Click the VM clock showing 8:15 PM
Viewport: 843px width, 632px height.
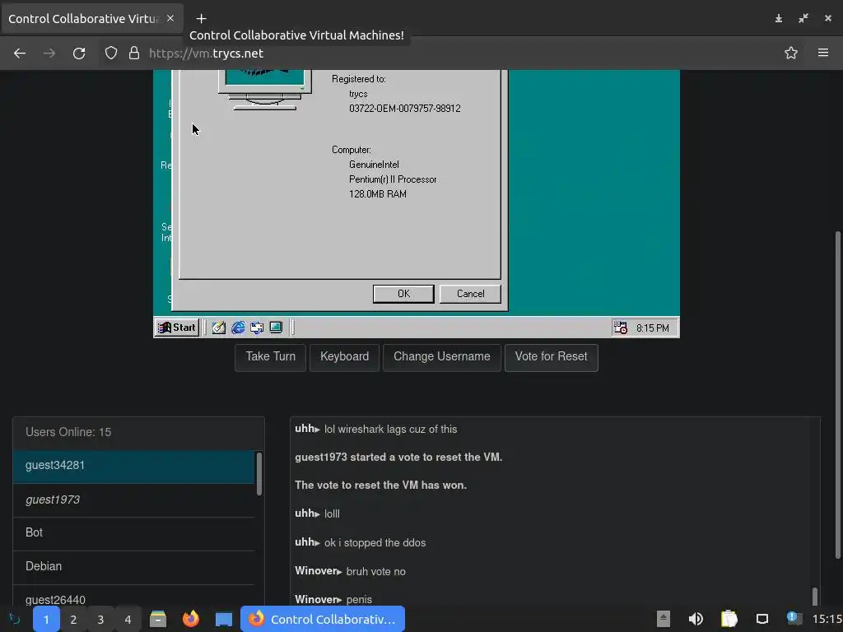click(x=653, y=328)
